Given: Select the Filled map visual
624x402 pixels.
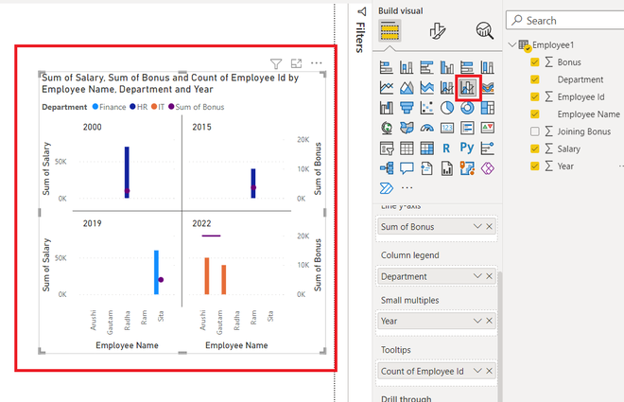Looking at the screenshot, I should pos(407,128).
